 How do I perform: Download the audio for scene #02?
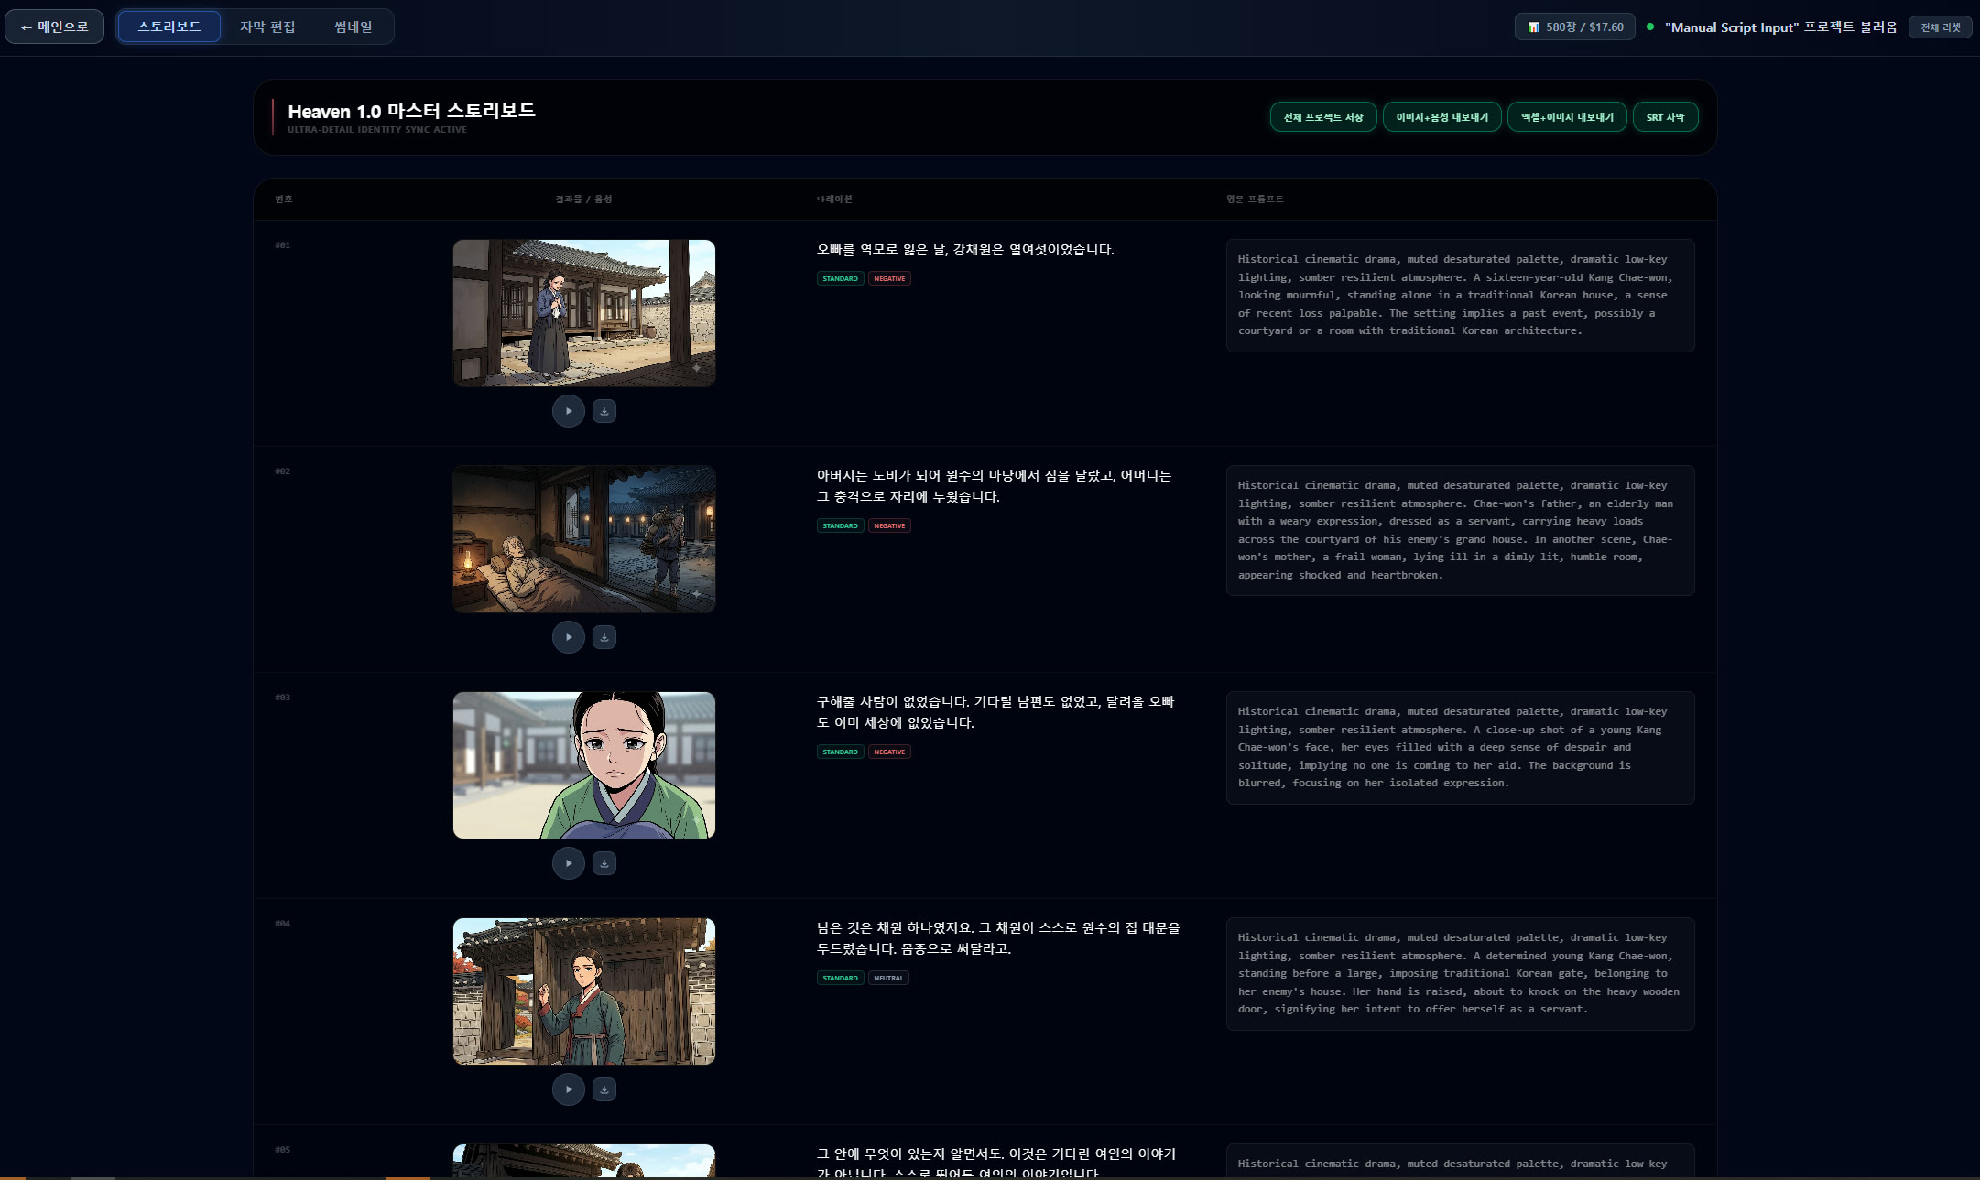coord(604,637)
